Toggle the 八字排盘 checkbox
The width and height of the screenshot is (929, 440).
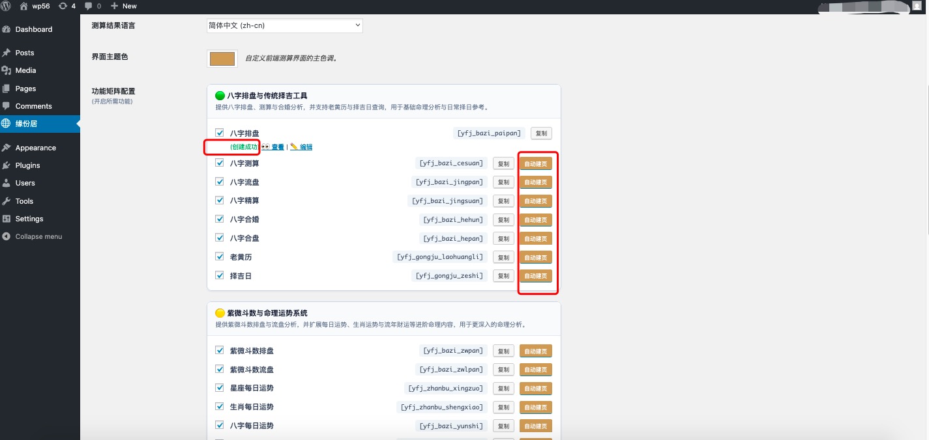(220, 133)
